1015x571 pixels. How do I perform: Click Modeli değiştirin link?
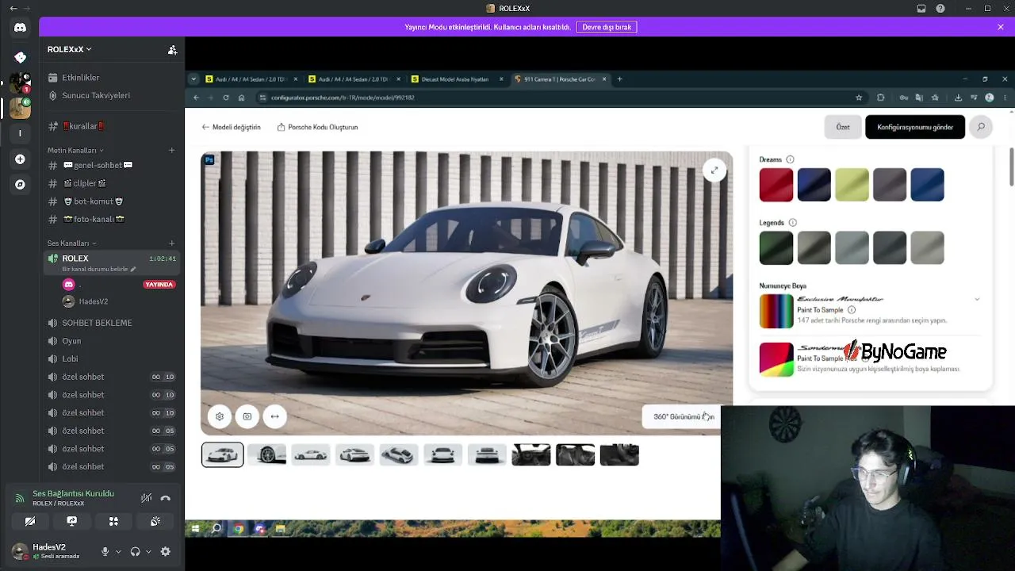231,127
